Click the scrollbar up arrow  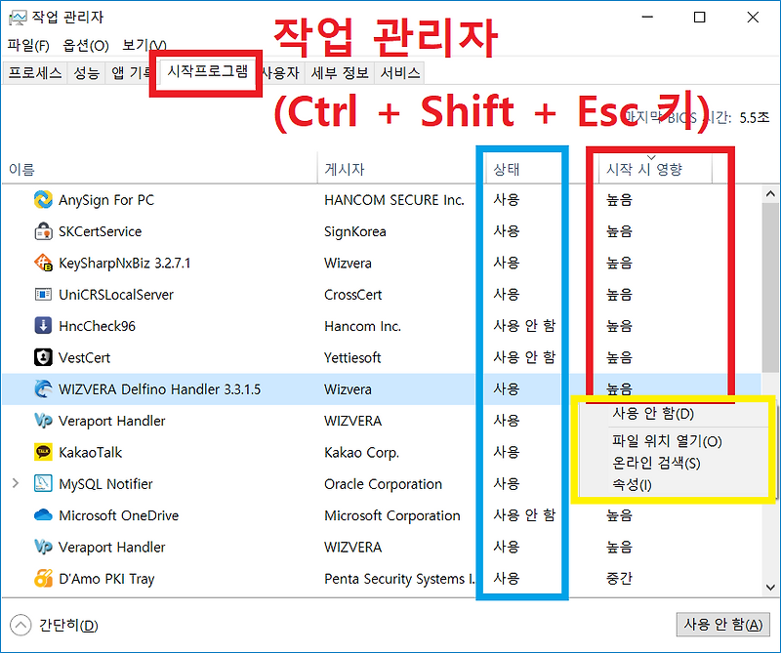coord(770,194)
